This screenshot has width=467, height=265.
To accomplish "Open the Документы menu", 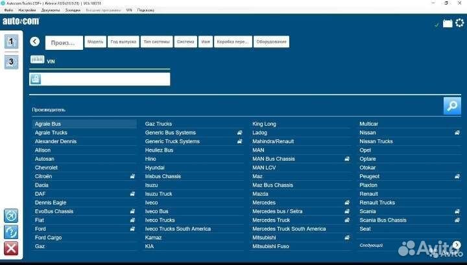I will tap(51, 10).
